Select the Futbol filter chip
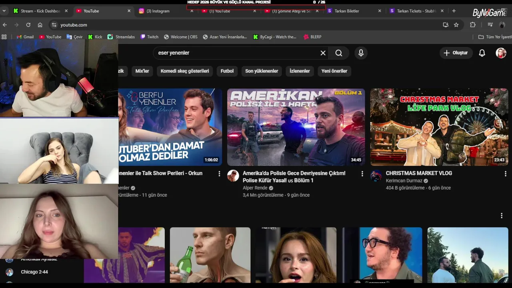 coord(227,71)
